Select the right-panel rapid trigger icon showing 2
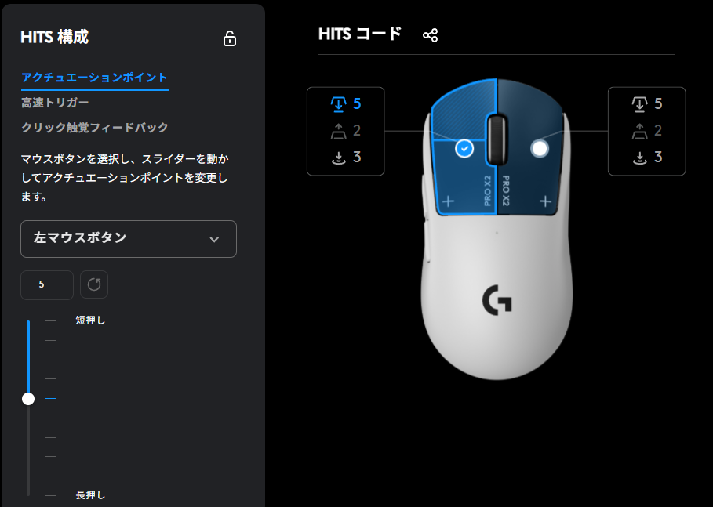This screenshot has height=507, width=713. tap(639, 131)
